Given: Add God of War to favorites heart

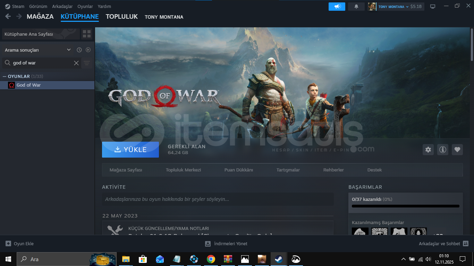Looking at the screenshot, I should click(x=457, y=150).
